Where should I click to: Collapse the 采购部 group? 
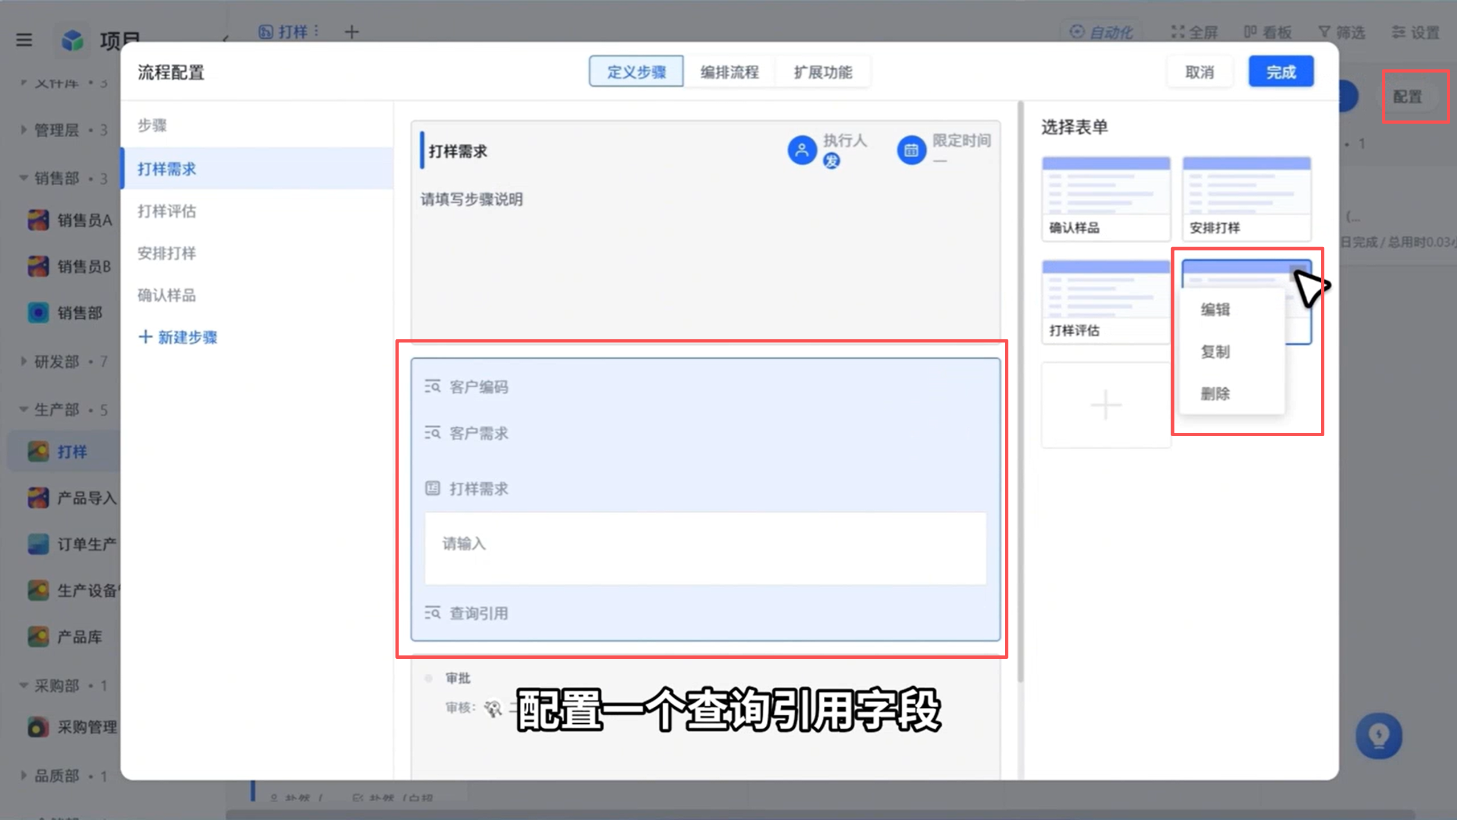pos(23,685)
